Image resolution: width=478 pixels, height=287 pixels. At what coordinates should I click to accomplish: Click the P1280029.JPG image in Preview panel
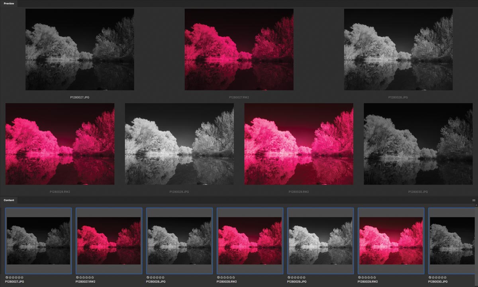point(179,144)
